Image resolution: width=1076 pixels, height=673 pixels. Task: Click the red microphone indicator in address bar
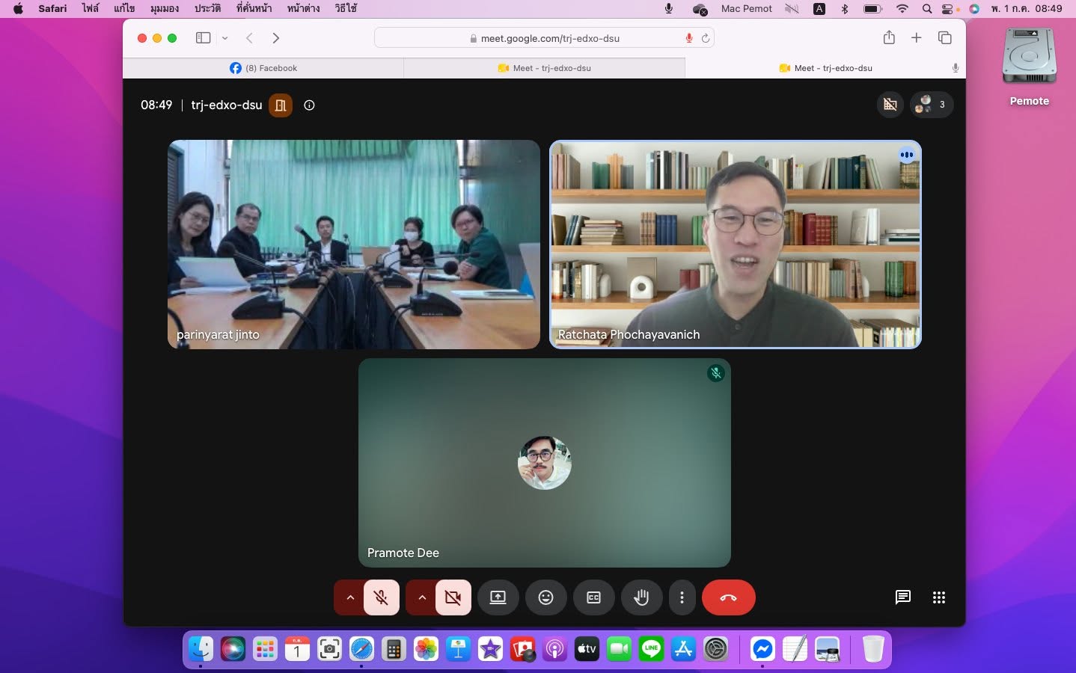tap(689, 38)
